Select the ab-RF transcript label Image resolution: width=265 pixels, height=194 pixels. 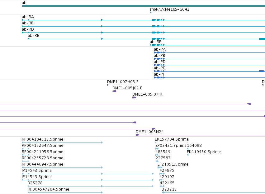(155, 42)
